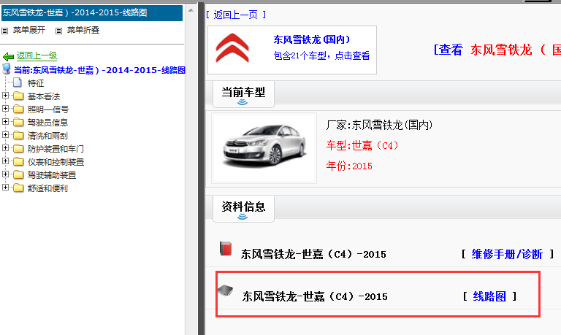This screenshot has width=561, height=335.
Task: Click the 基本看法 folder icon
Action: coord(18,96)
